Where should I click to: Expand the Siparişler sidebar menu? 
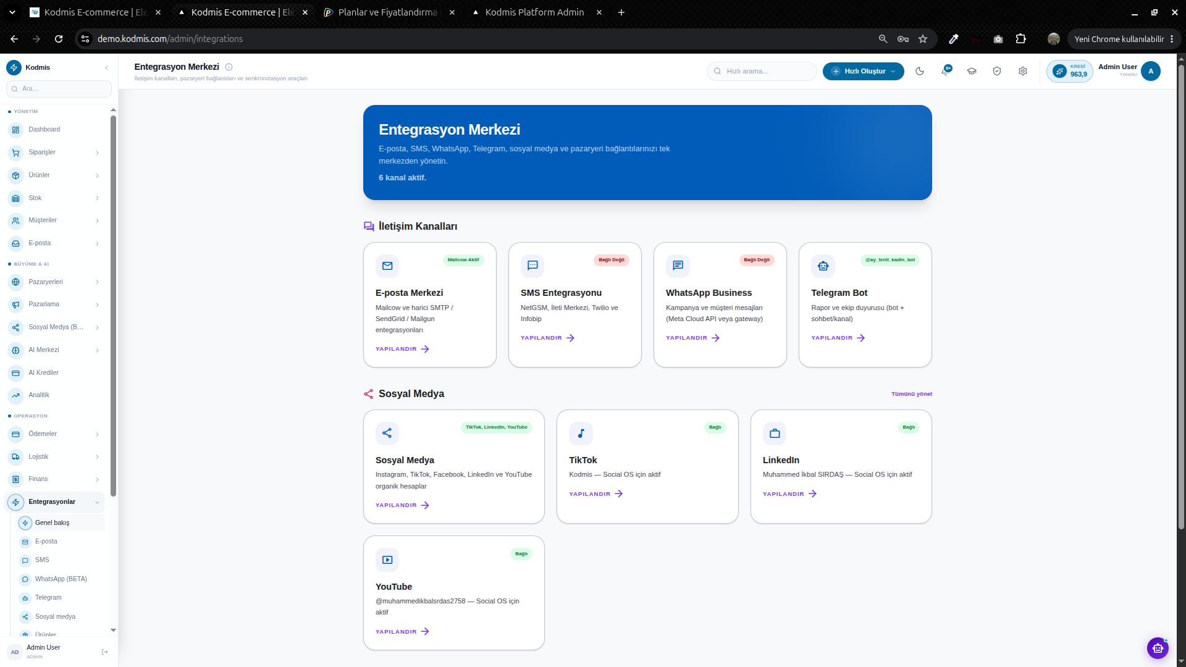[97, 153]
